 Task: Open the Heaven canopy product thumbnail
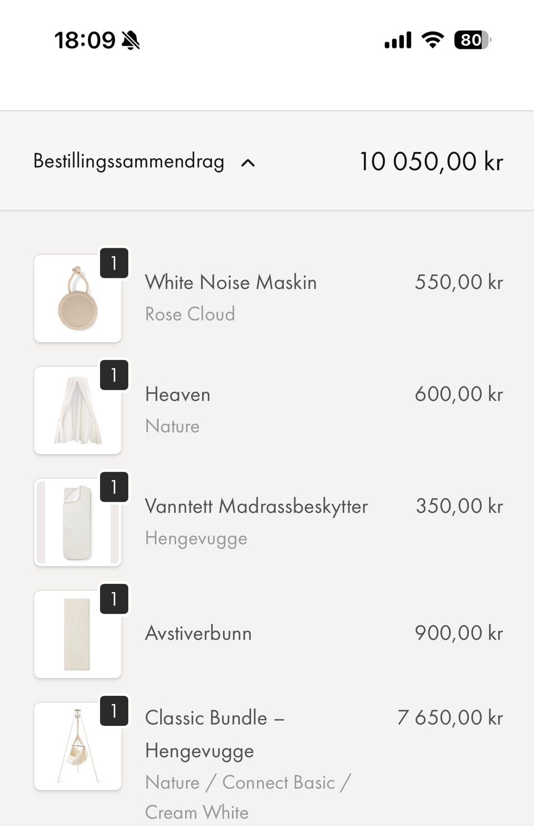coord(77,411)
